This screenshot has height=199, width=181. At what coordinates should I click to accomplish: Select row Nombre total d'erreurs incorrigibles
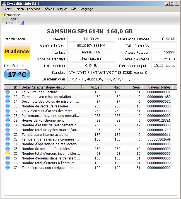coord(88,154)
